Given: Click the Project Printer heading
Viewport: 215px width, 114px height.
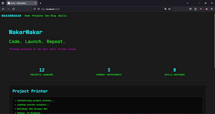Looking at the screenshot, I should [x=30, y=91].
